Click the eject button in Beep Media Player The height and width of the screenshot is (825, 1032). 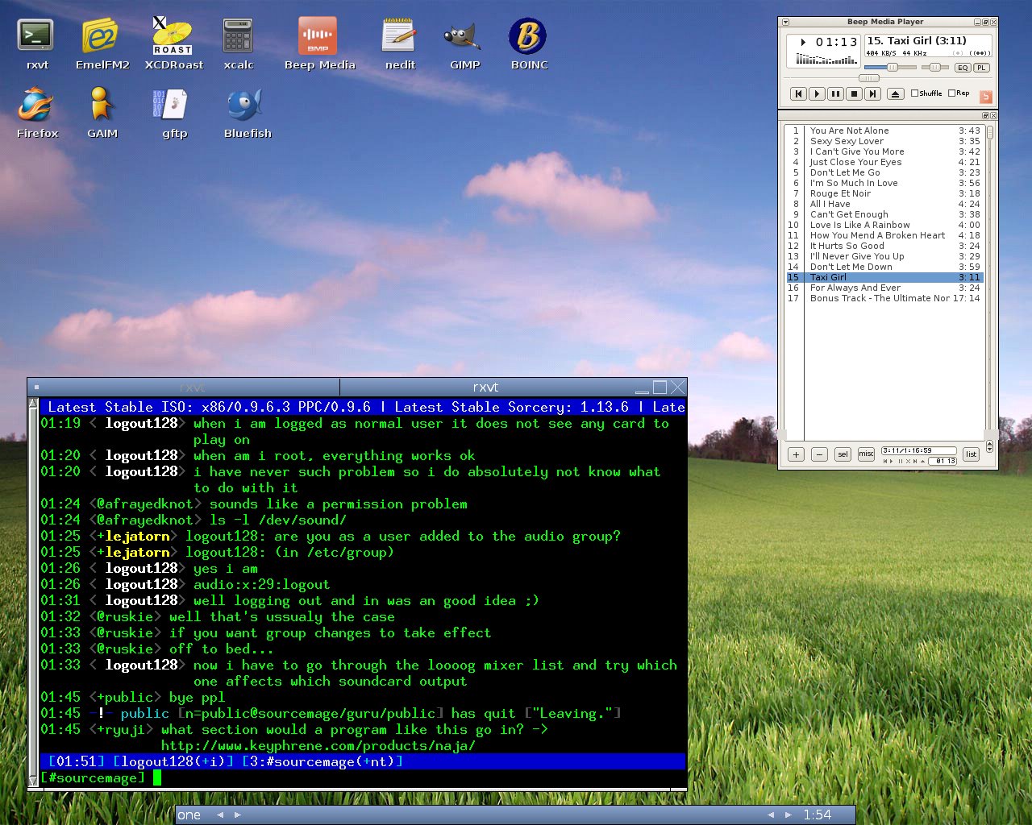point(895,94)
